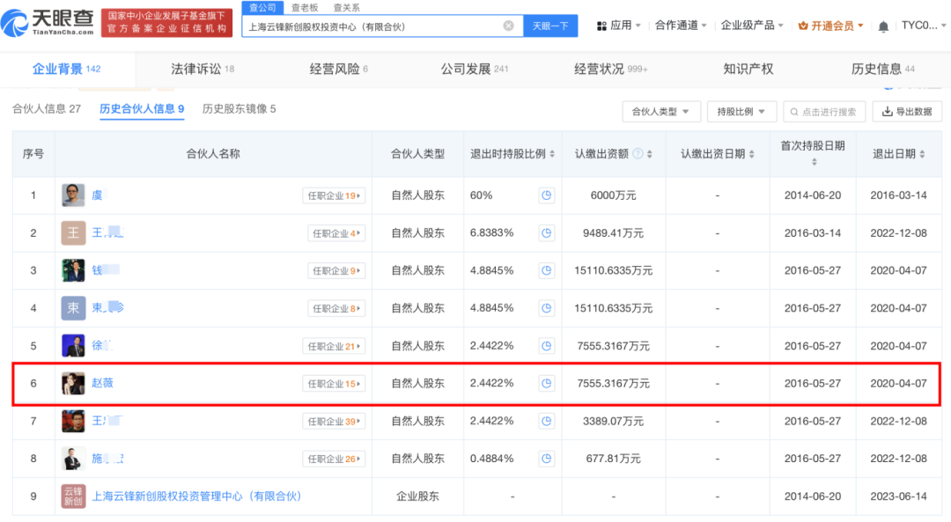Open the 历史信息 tab

[x=883, y=70]
